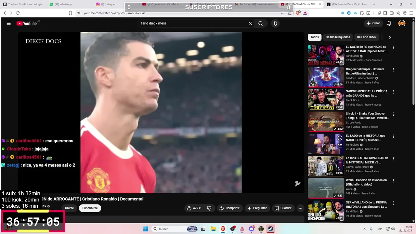The height and width of the screenshot is (234, 416).
Task: Open options for Wana Canción de Invocación video
Action: pos(393,181)
